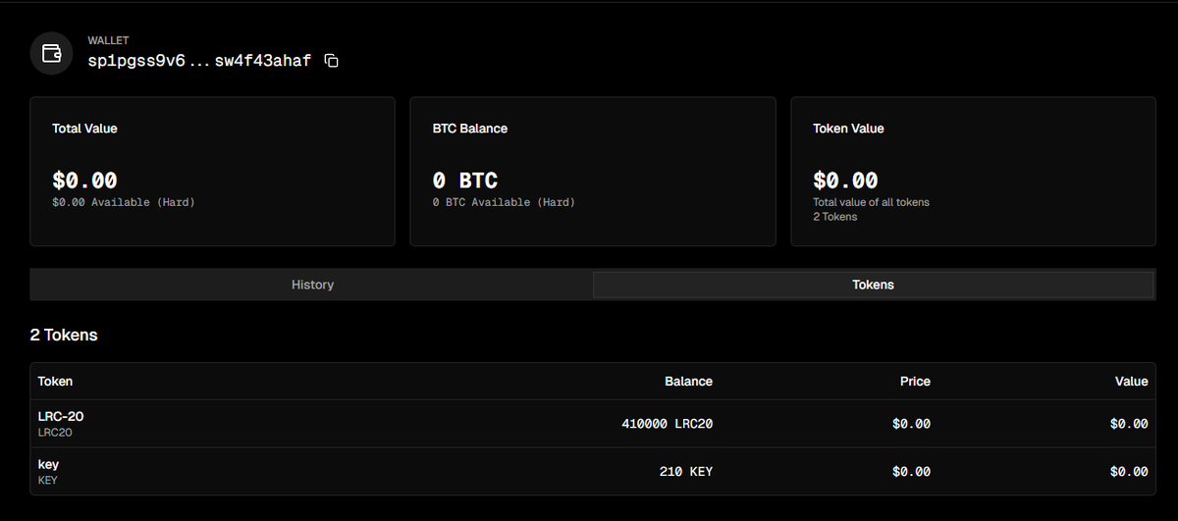Image resolution: width=1178 pixels, height=521 pixels.
Task: Click the Value column header
Action: pos(1131,382)
